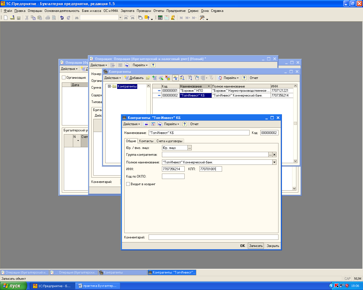Click the Redo arrow in main toolbar
The height and width of the screenshot is (290, 363).
coord(68,18)
